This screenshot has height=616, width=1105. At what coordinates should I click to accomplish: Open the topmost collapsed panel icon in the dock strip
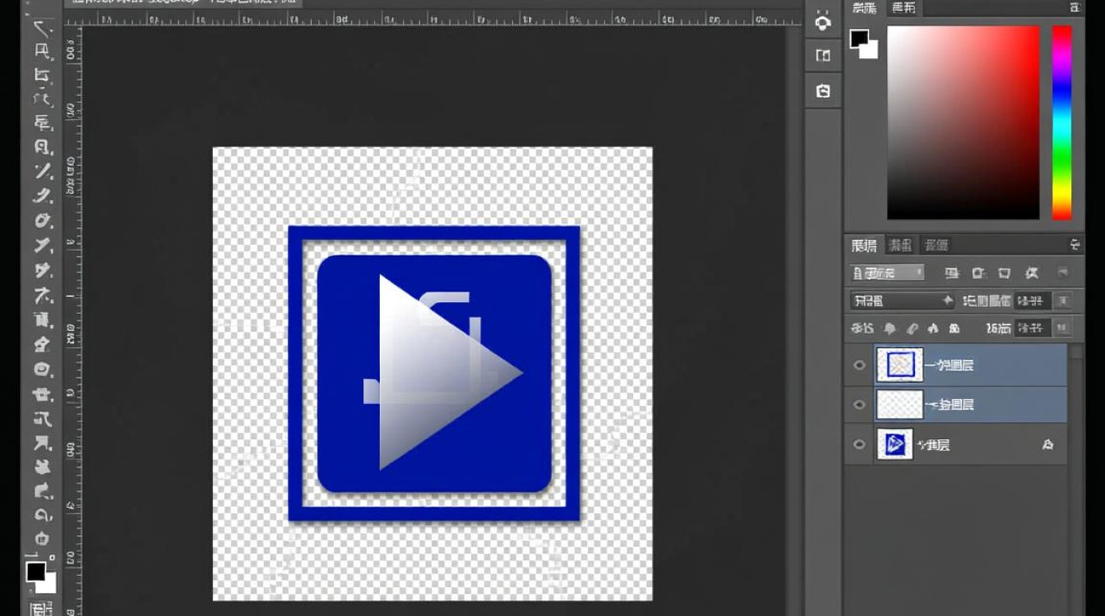coord(822,22)
